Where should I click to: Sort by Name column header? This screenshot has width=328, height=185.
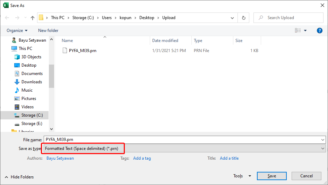pos(67,41)
